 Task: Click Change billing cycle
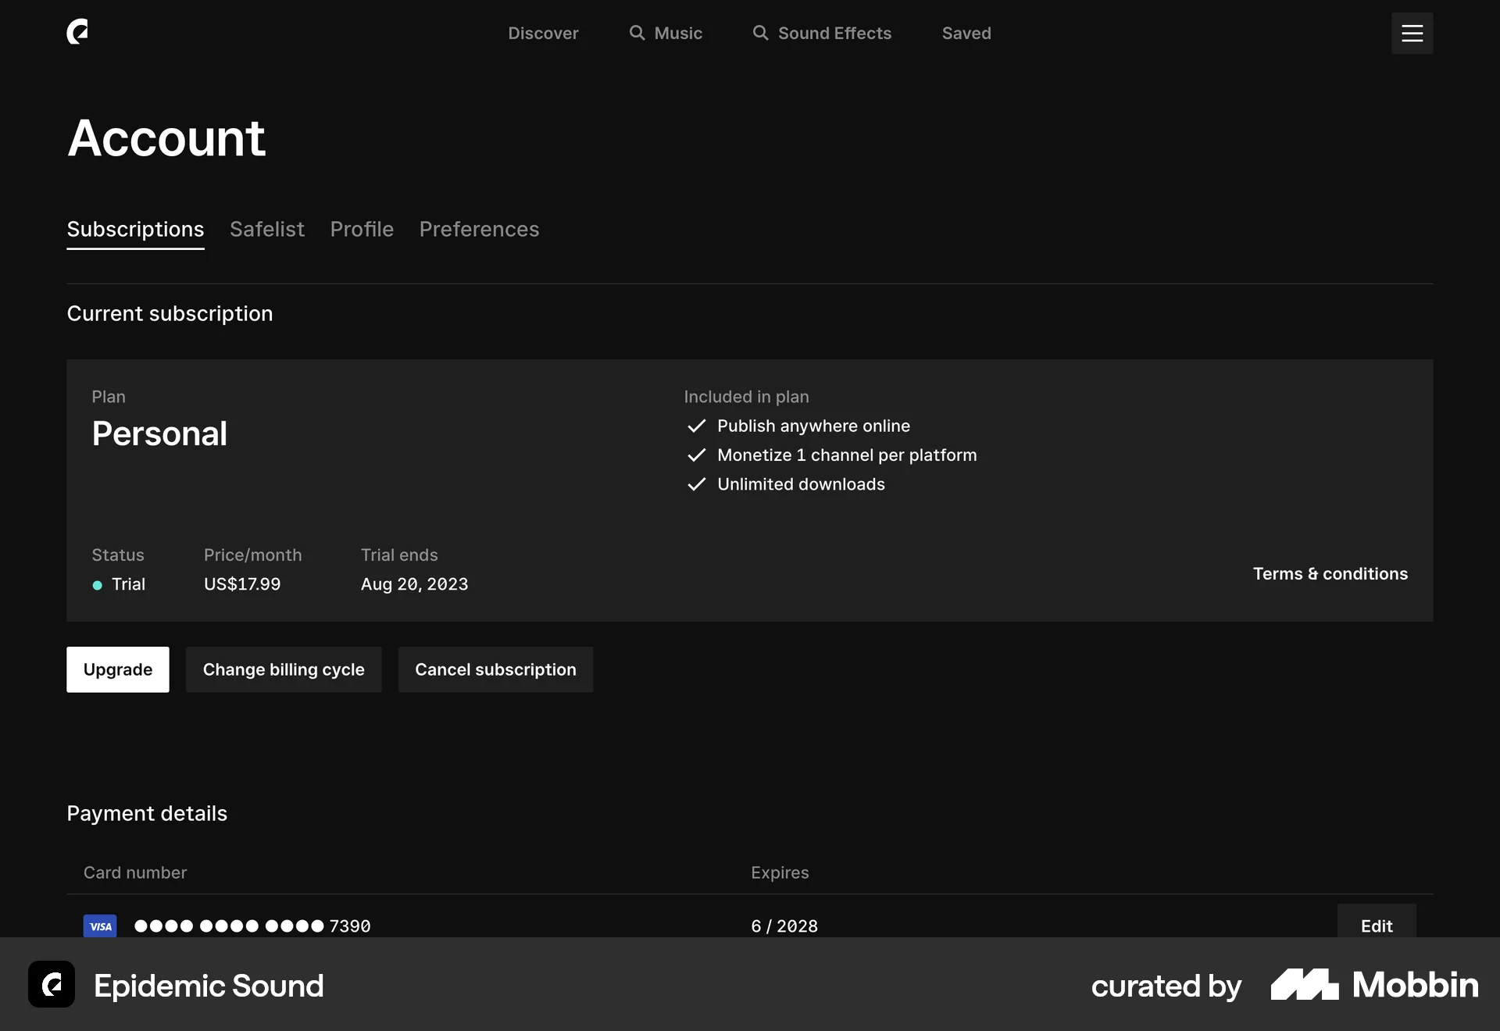point(284,669)
